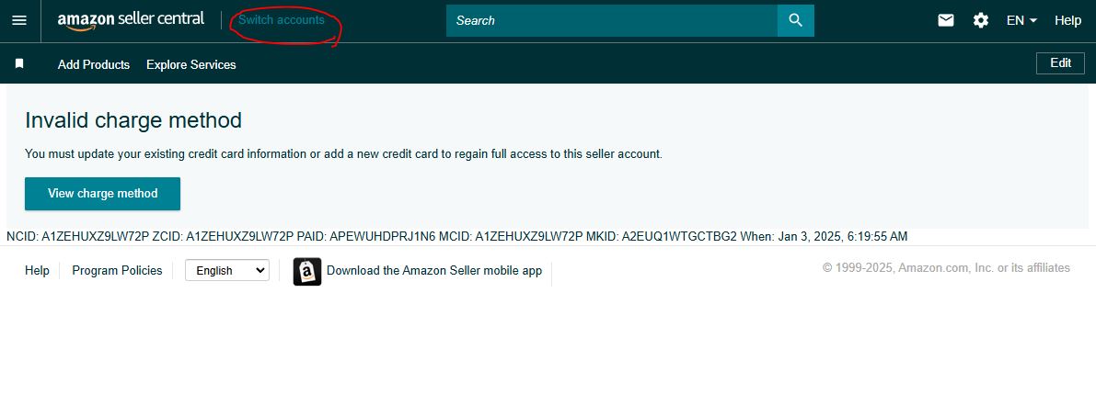Open the mail messages icon

[x=946, y=20]
